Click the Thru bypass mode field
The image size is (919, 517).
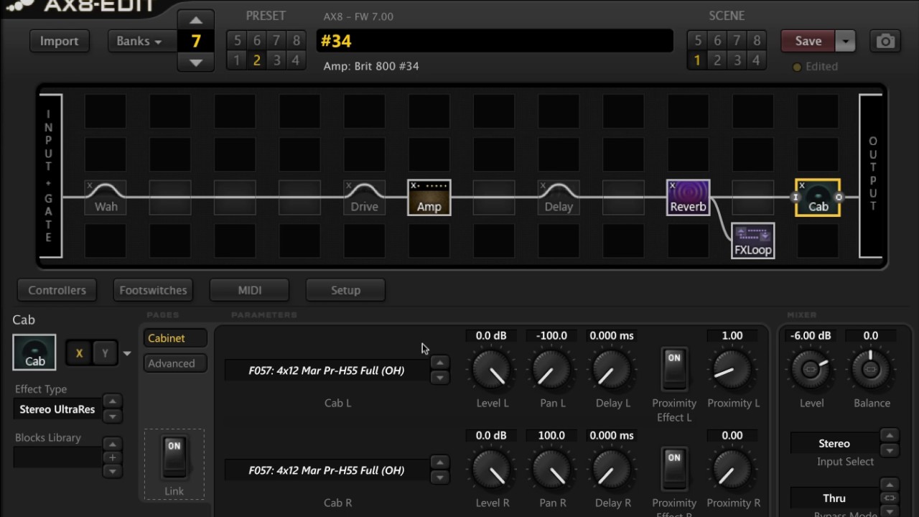click(x=834, y=498)
